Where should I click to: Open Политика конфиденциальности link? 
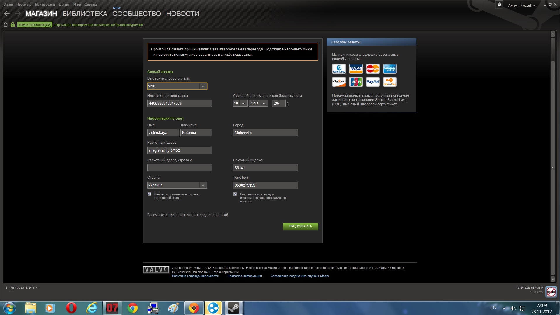pos(195,276)
